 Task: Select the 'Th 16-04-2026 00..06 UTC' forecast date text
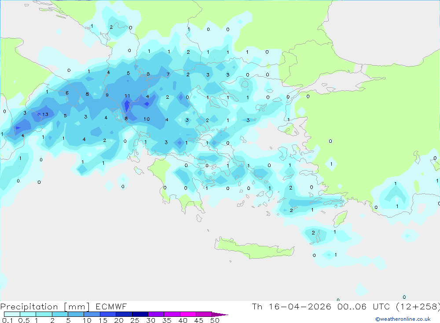[x=322, y=306]
